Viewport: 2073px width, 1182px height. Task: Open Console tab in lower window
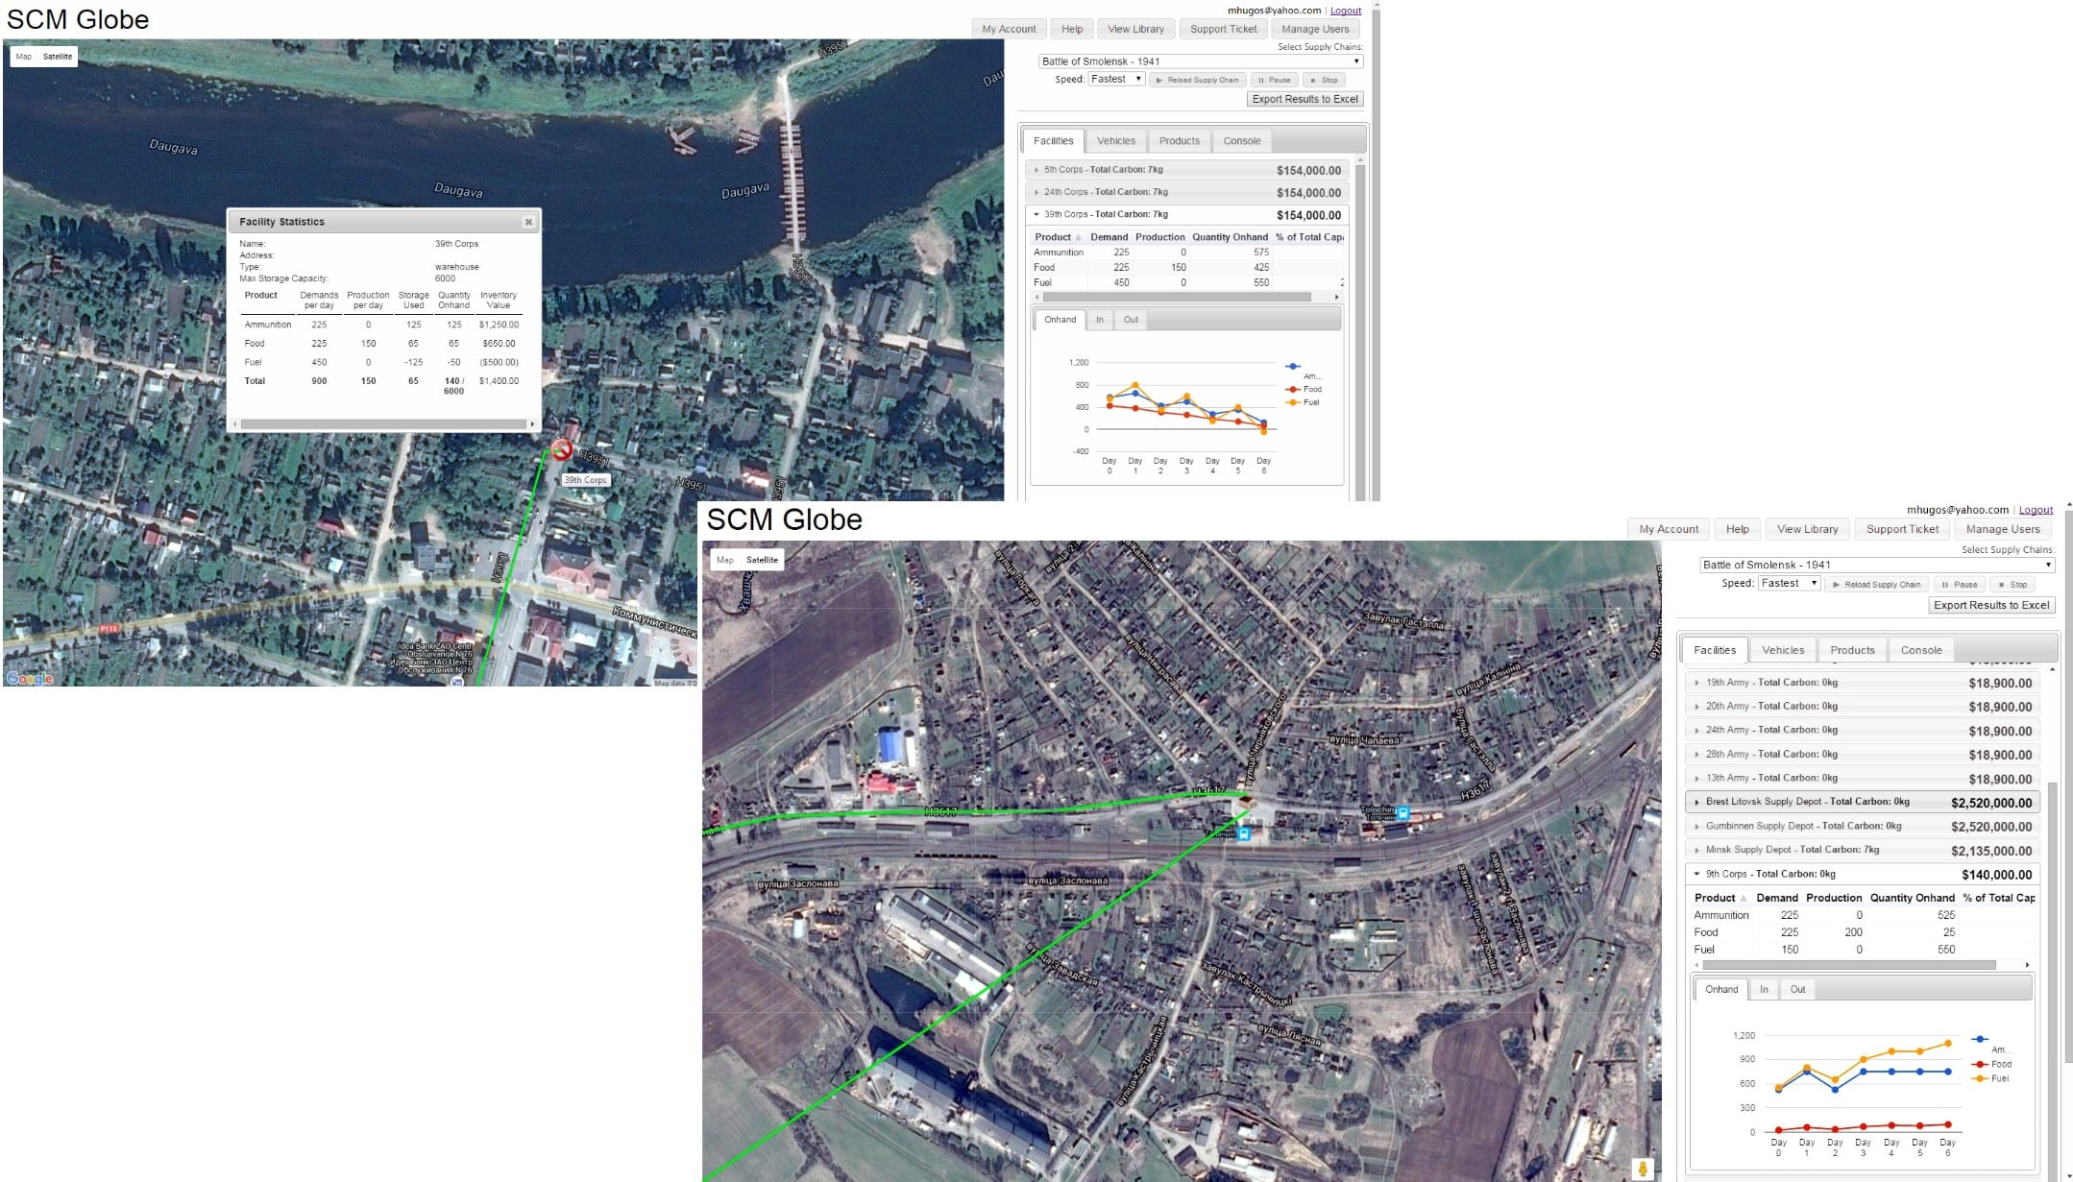click(1921, 650)
